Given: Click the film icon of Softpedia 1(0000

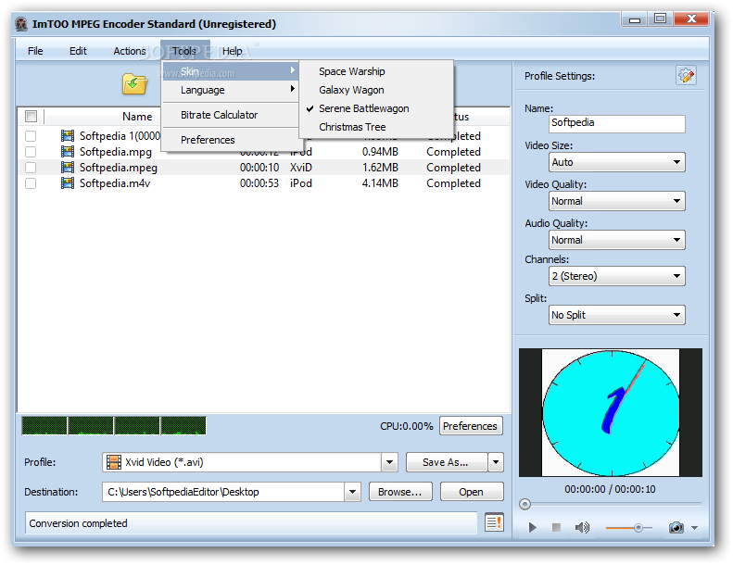Looking at the screenshot, I should pos(68,135).
